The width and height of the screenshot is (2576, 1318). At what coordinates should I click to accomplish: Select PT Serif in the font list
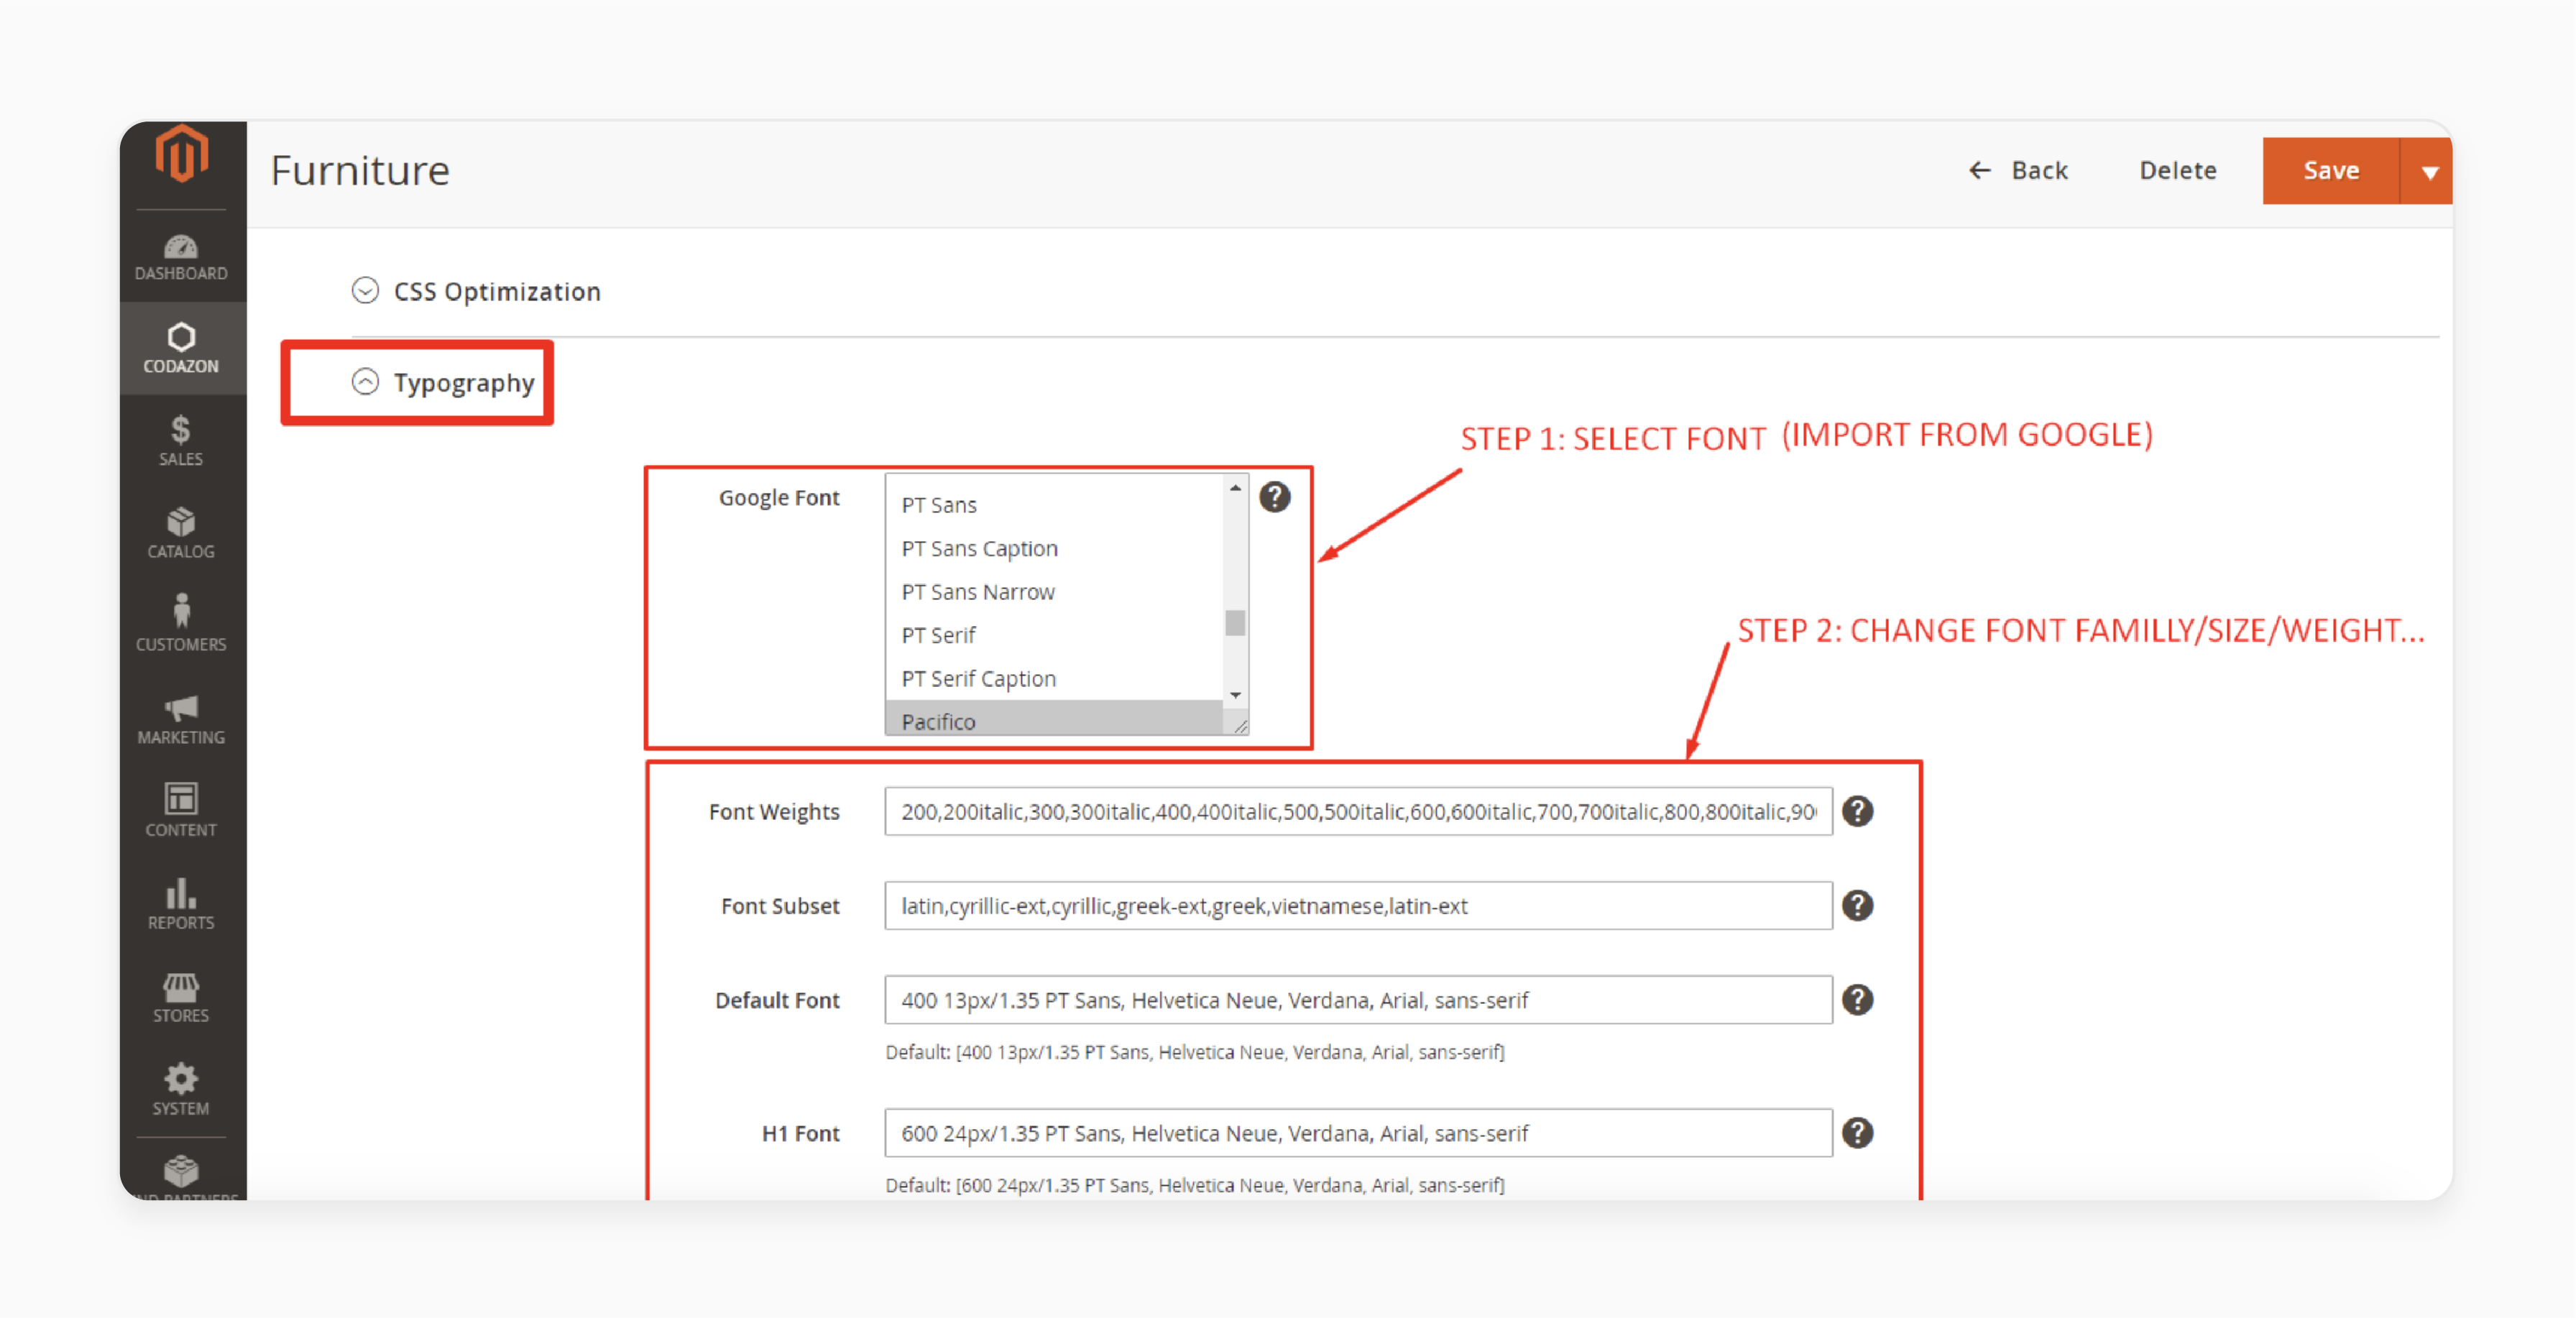click(x=1054, y=635)
